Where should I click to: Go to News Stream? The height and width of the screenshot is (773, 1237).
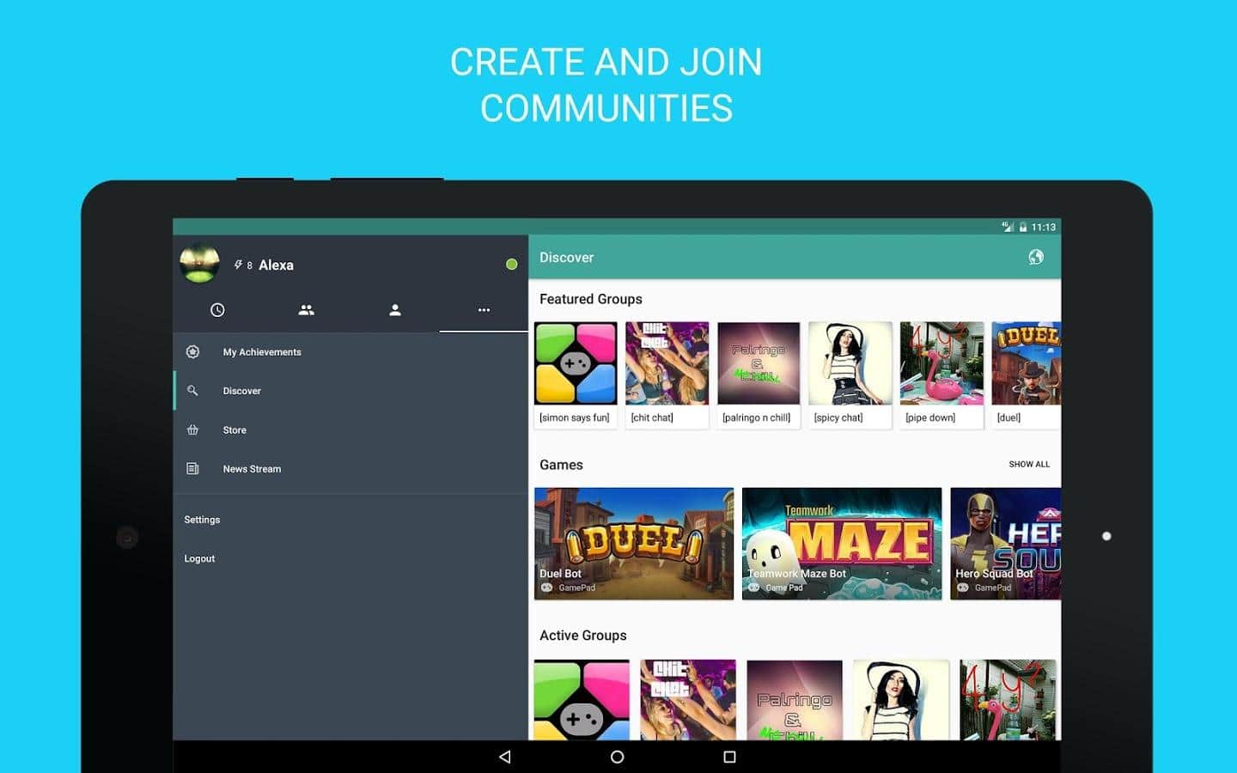(252, 469)
